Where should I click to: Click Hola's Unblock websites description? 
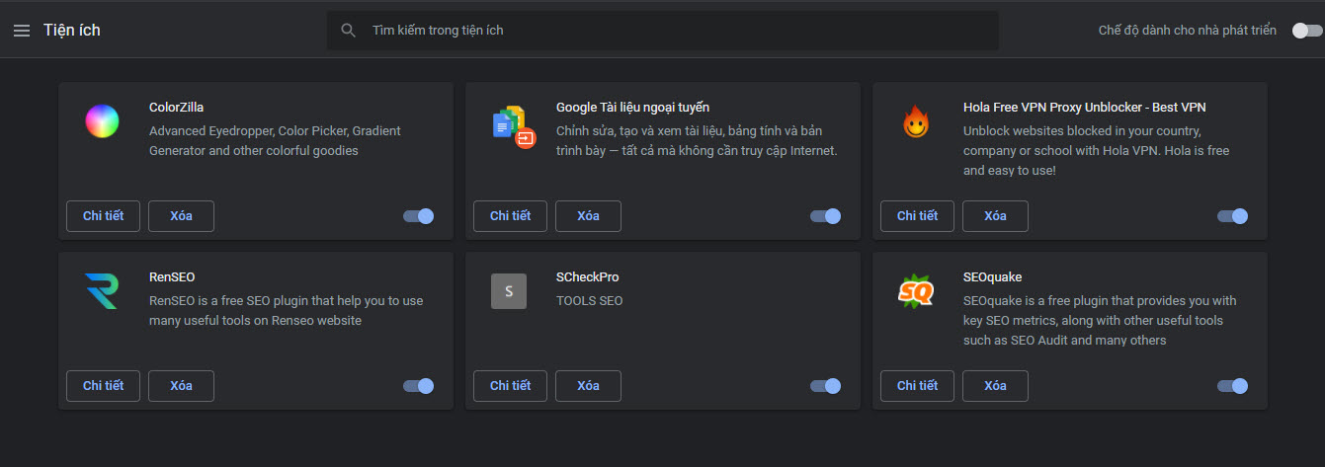[x=1097, y=151]
